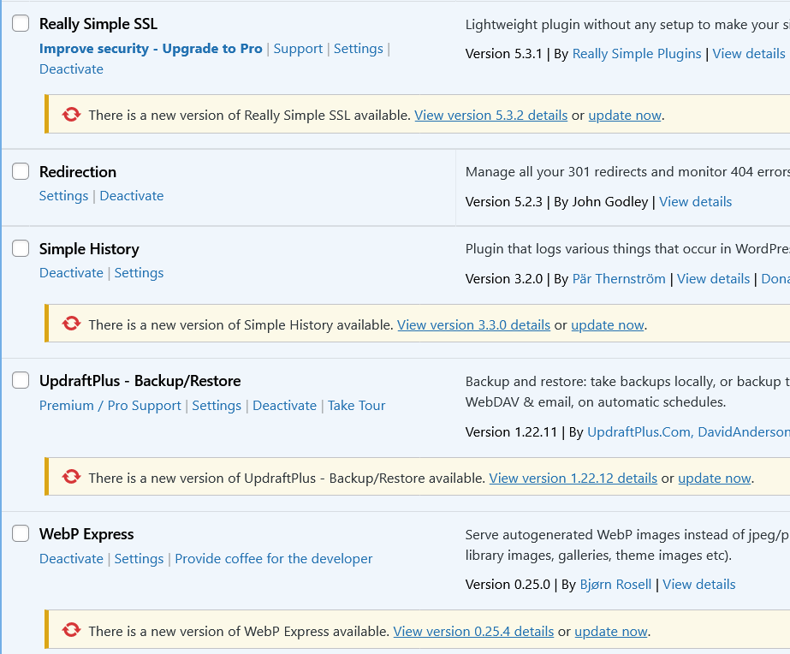Click Provide coffee for the developer
790x654 pixels.
[274, 559]
